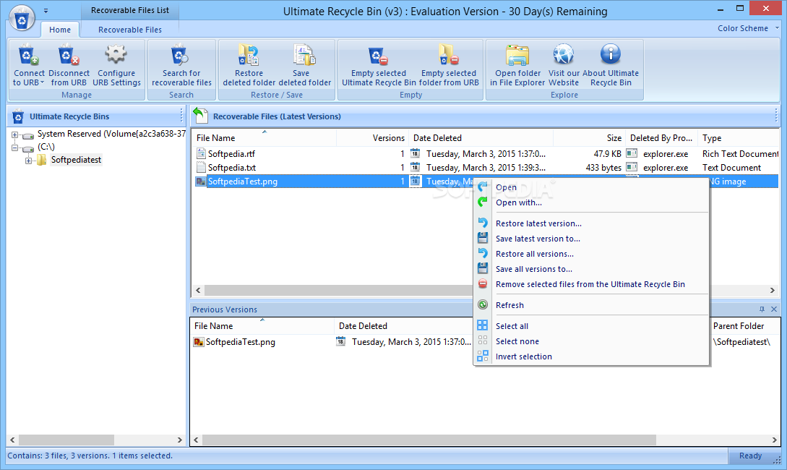Open the Color Scheme dropdown

pos(747,28)
